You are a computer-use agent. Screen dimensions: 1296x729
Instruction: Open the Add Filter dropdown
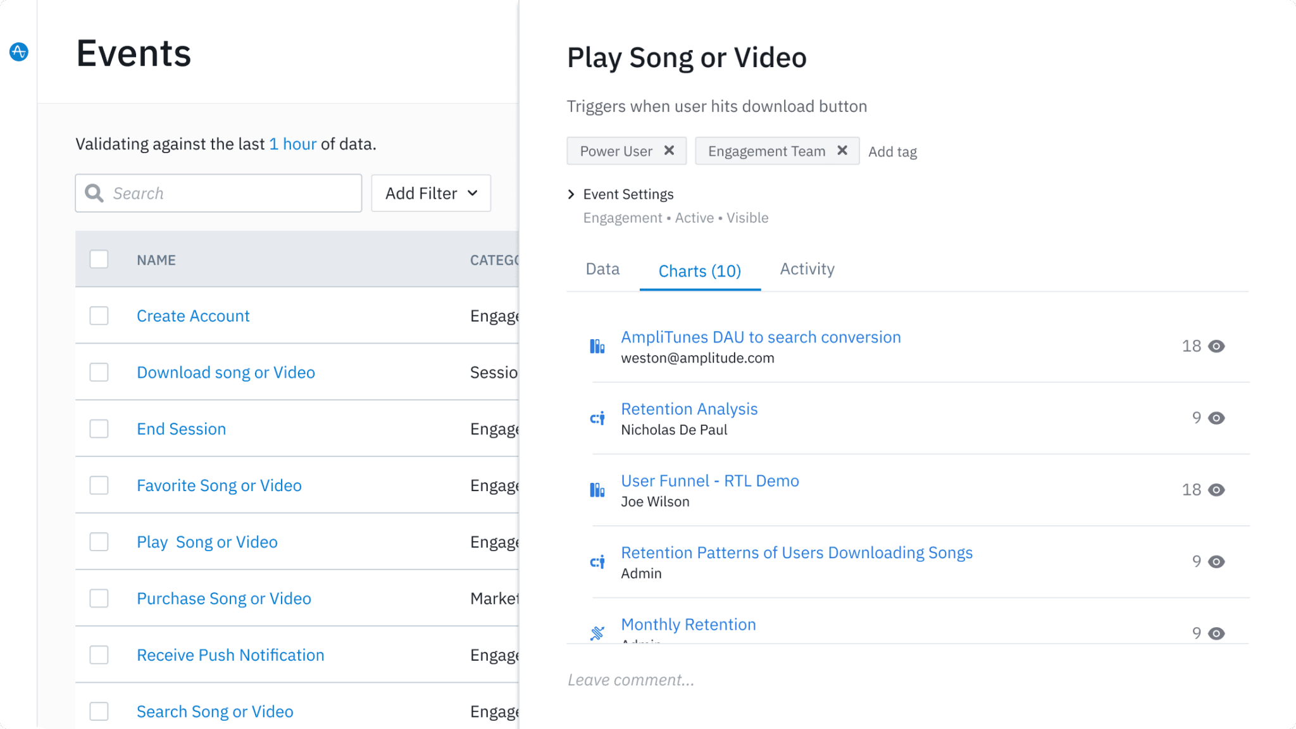coord(431,193)
